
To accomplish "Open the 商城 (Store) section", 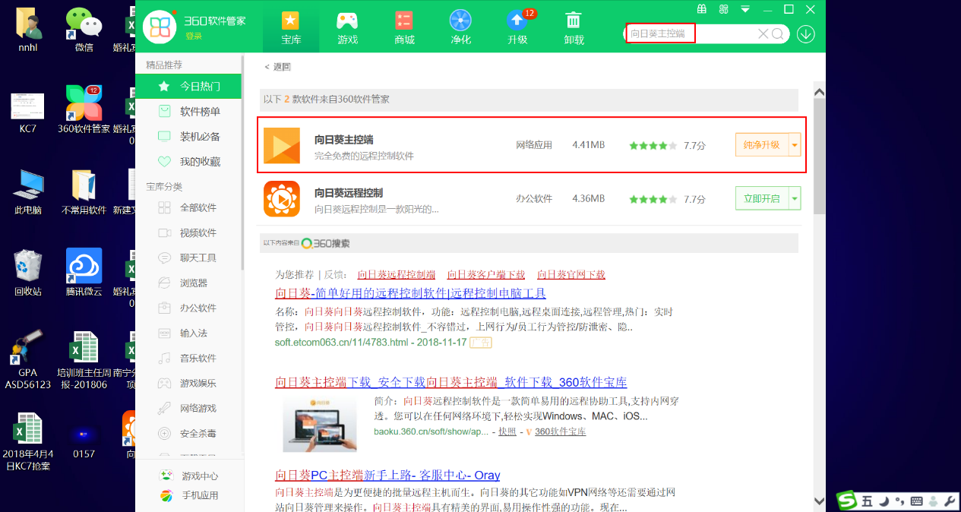I will click(404, 27).
